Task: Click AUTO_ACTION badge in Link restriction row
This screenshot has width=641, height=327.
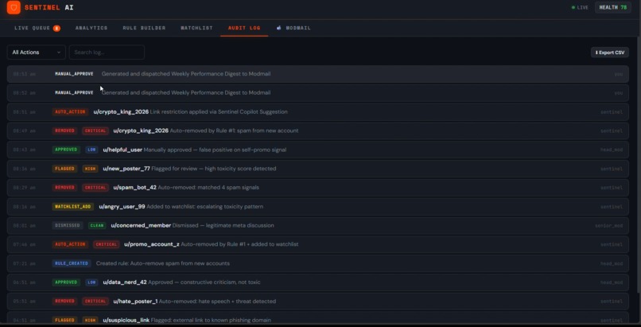Action: (x=70, y=111)
